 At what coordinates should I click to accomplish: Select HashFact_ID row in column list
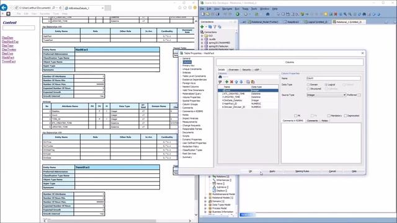[x=248, y=103]
